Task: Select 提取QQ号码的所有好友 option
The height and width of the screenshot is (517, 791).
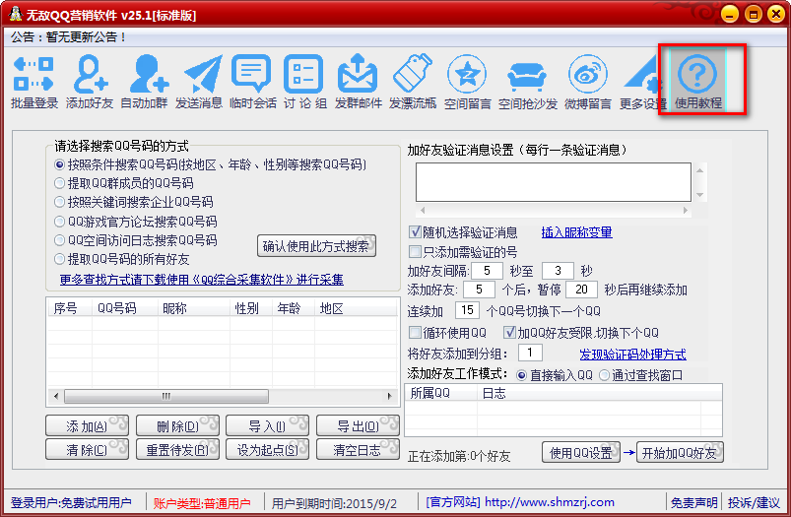Action: tap(59, 259)
